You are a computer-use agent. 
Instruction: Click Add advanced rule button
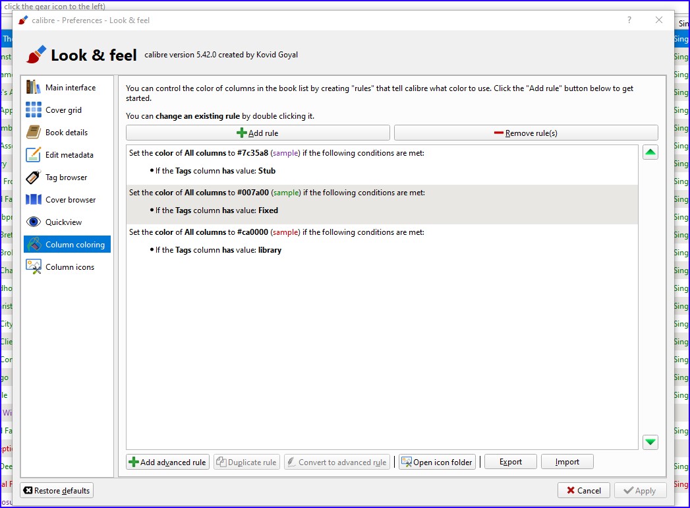point(167,462)
